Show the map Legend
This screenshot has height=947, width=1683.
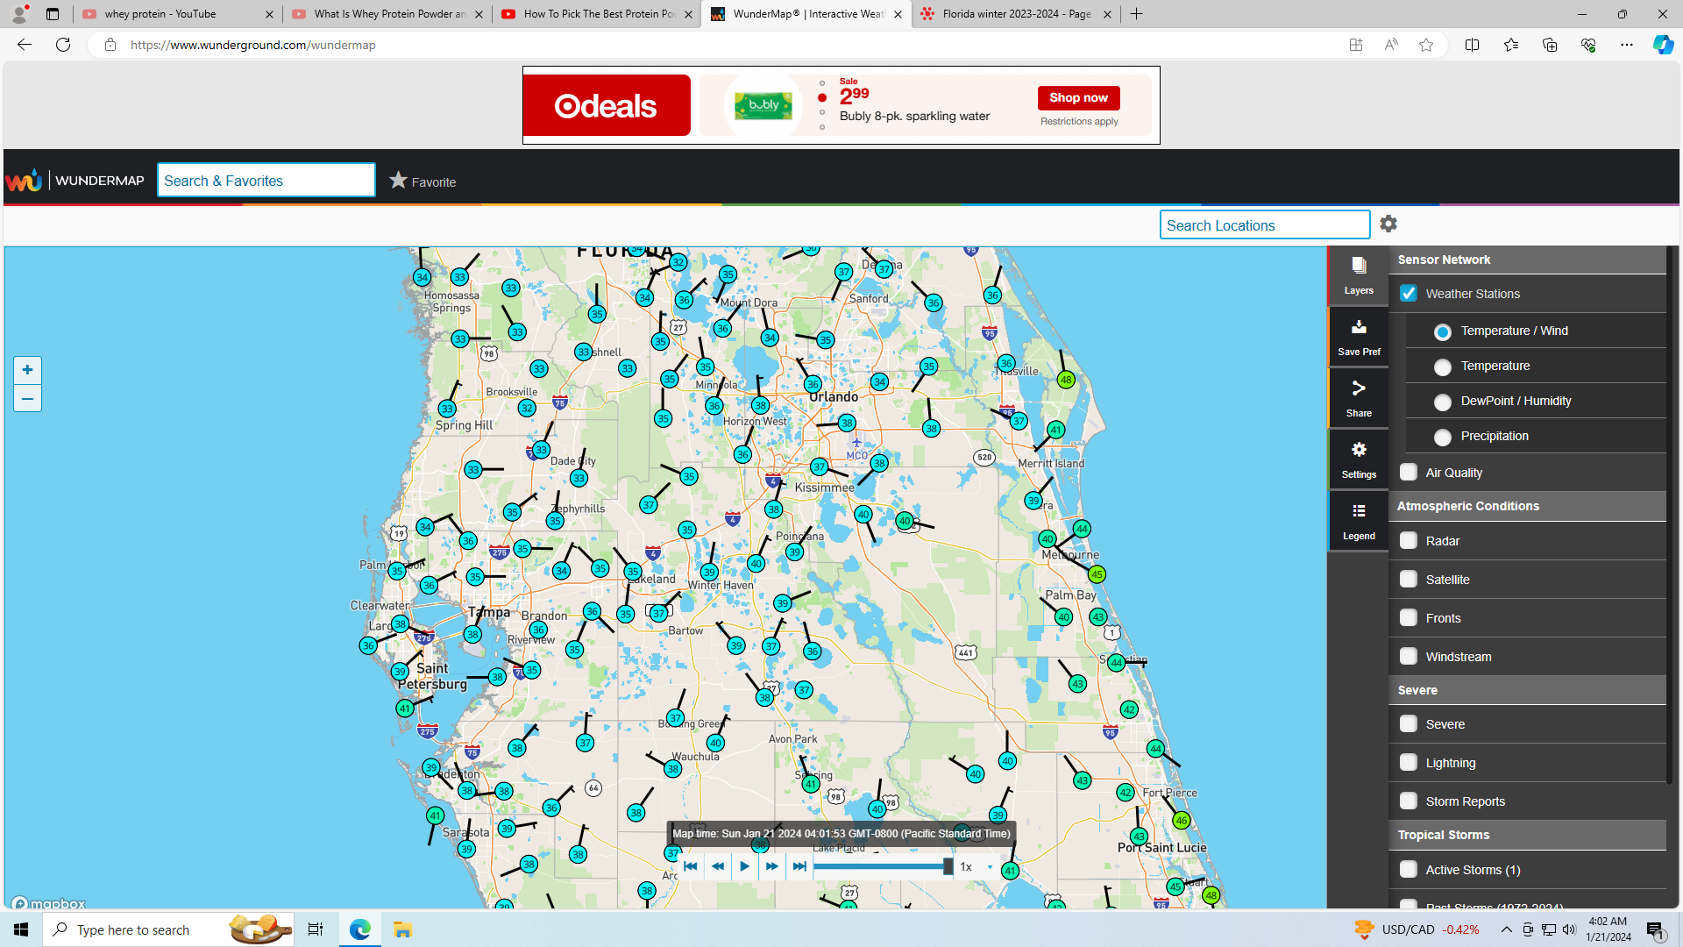point(1359,520)
